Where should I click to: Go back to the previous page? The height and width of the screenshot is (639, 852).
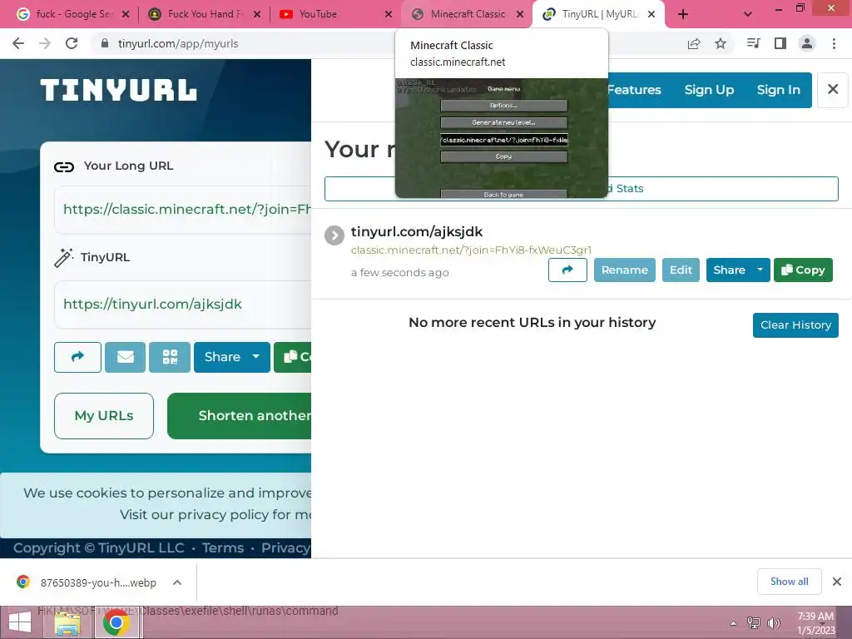18,43
